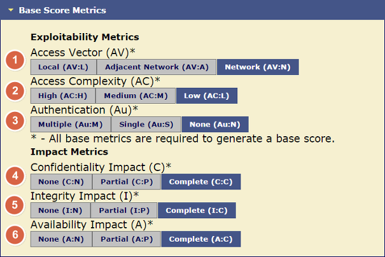
Task: Select Complete (I:C) integrity impact
Action: [197, 211]
